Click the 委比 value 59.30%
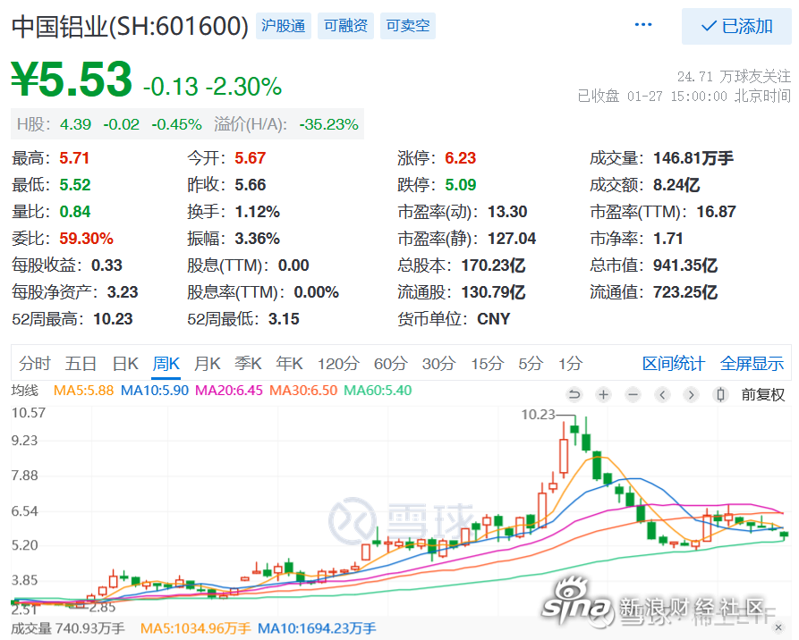The image size is (799, 640). point(86,239)
